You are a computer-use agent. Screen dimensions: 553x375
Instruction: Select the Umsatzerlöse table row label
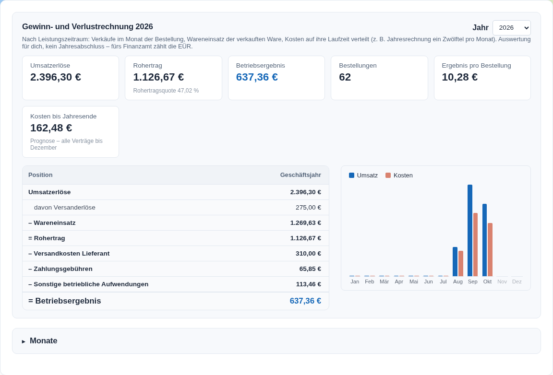[x=50, y=192]
